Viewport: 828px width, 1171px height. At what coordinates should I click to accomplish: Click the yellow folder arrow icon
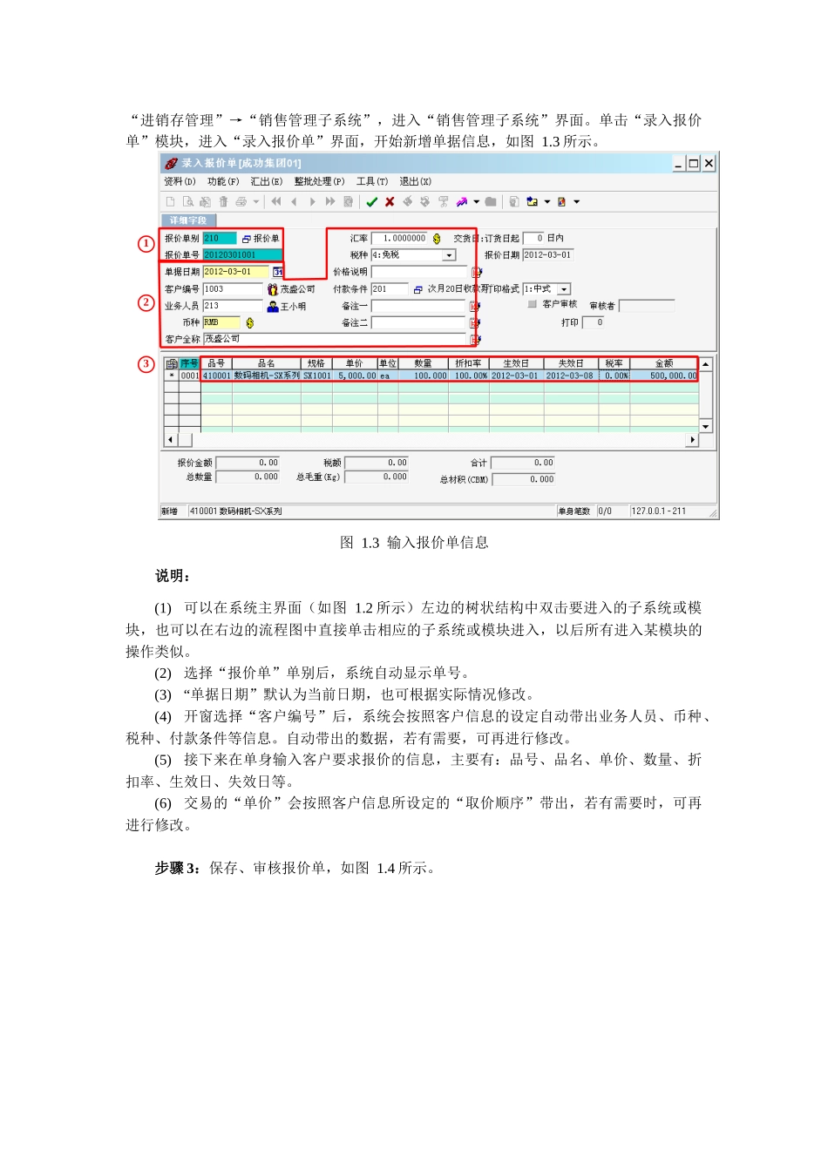(533, 201)
